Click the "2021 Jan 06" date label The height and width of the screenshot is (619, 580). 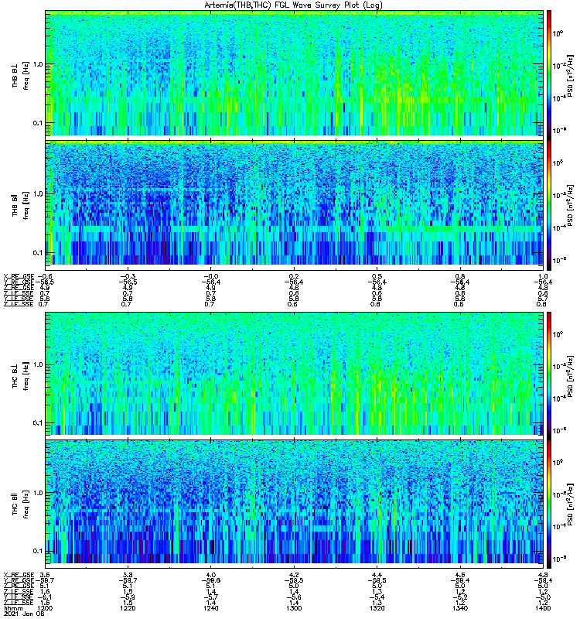pyautogui.click(x=24, y=614)
